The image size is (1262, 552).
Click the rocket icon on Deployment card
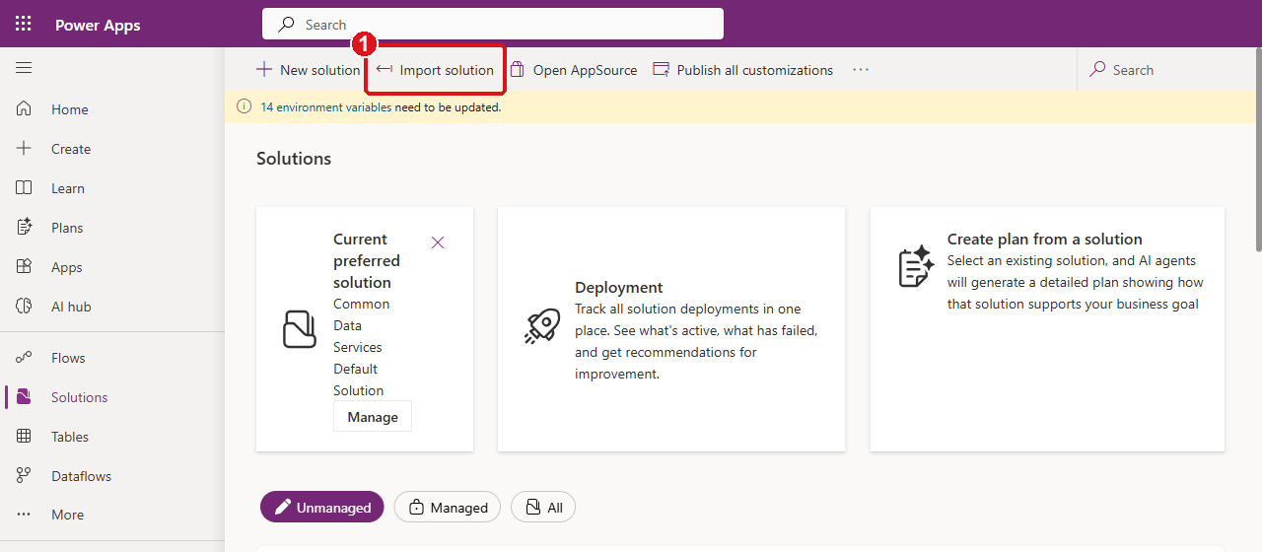[542, 327]
